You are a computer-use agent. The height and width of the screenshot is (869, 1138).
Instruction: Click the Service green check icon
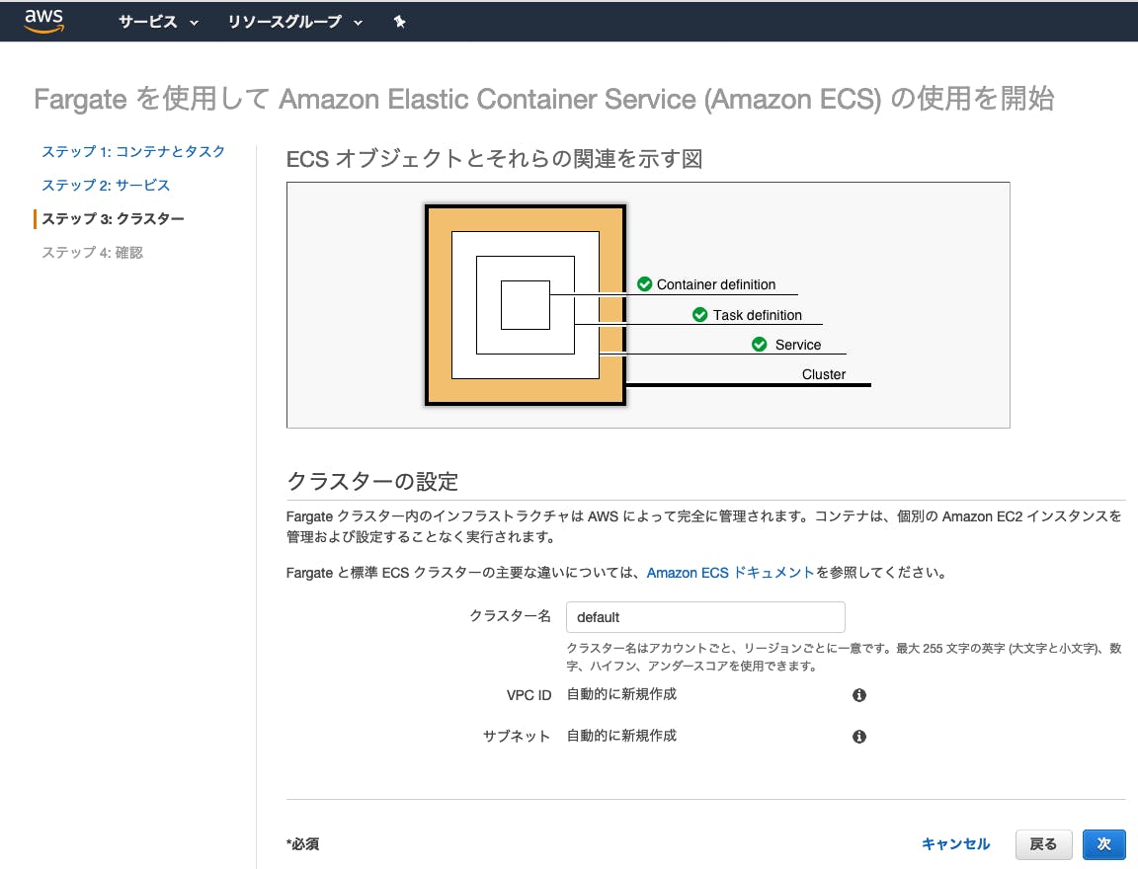click(x=759, y=345)
